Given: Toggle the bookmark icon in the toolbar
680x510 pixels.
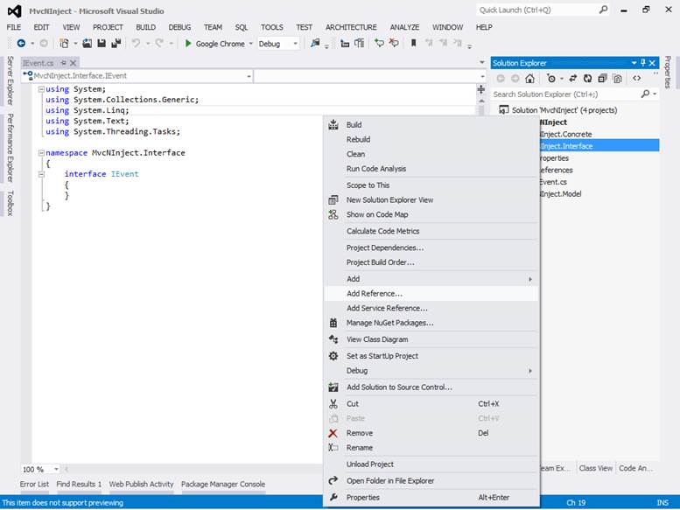Looking at the screenshot, I should (x=413, y=43).
